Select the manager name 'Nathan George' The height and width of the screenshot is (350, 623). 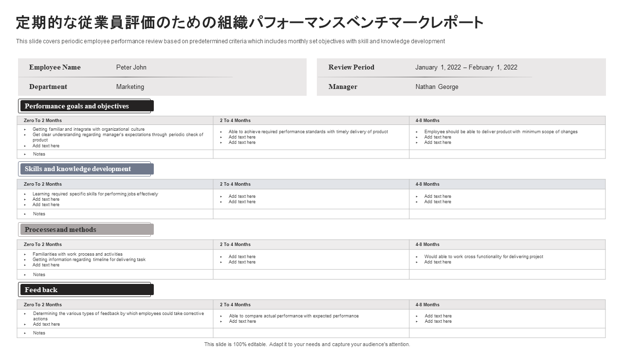[437, 87]
